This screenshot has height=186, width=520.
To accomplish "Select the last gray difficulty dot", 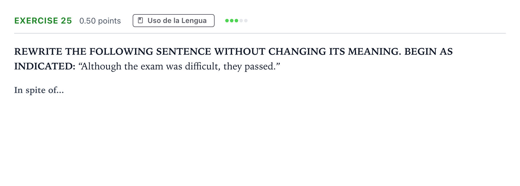I will click(246, 21).
